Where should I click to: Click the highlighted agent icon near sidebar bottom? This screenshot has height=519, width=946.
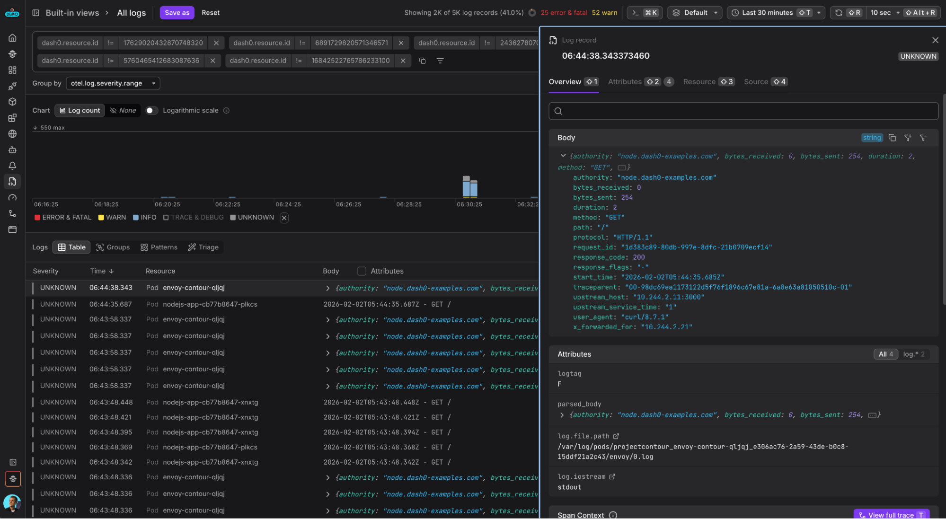13,479
